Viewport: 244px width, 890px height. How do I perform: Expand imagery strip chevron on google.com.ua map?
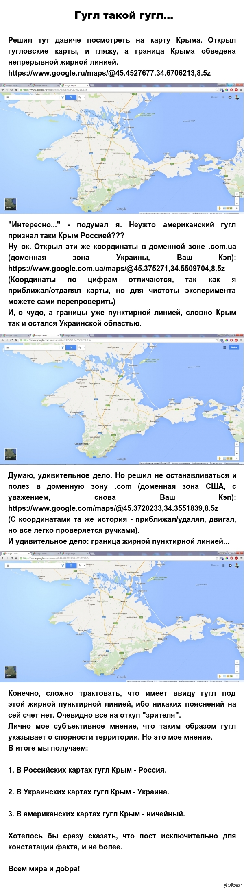237,458
